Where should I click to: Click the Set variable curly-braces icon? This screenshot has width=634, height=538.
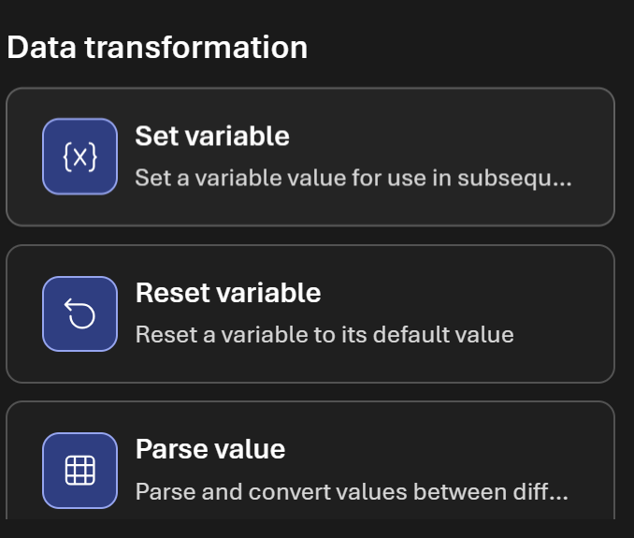pyautogui.click(x=79, y=157)
